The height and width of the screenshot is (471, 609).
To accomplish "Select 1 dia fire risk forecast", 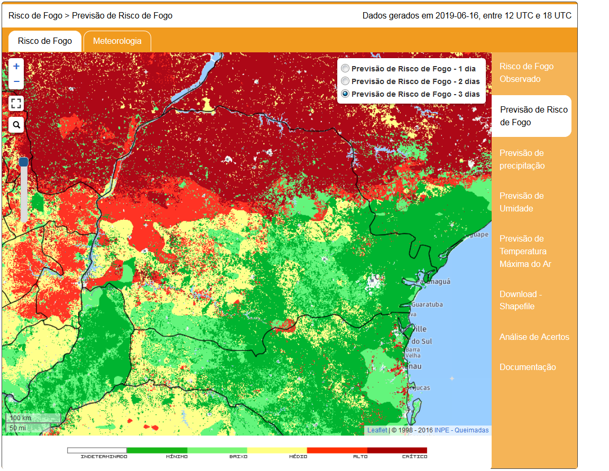I will pos(345,68).
